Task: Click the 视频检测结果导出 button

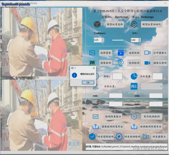Action: [x=151, y=127]
